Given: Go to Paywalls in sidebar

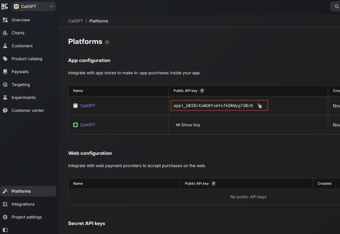Looking at the screenshot, I should click(x=20, y=72).
